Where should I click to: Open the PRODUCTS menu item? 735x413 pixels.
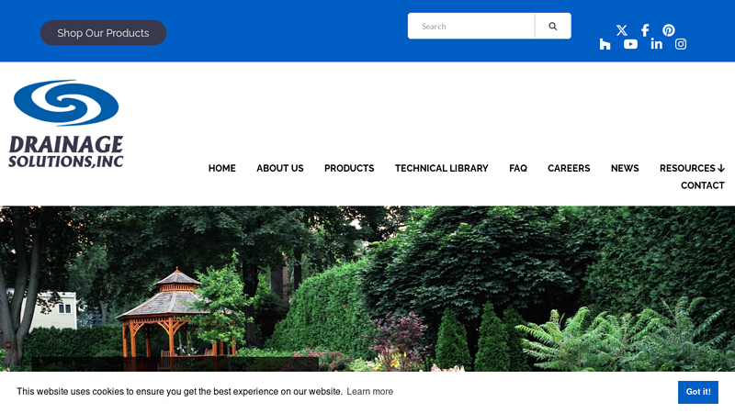click(349, 168)
